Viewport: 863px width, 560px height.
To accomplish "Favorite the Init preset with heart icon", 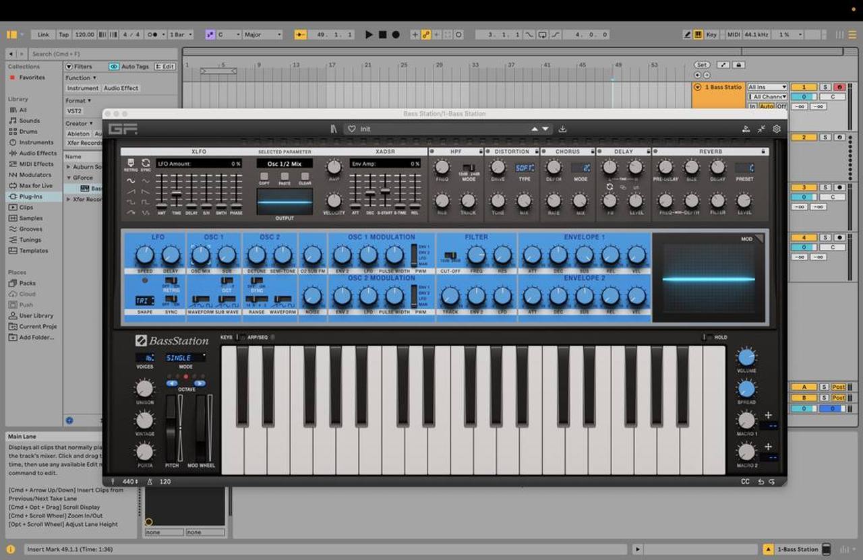I will [x=351, y=129].
